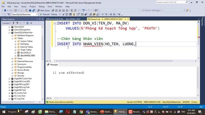
Task: Select the Eagle360.Core.DEV database
Action: pyautogui.click(x=22, y=81)
